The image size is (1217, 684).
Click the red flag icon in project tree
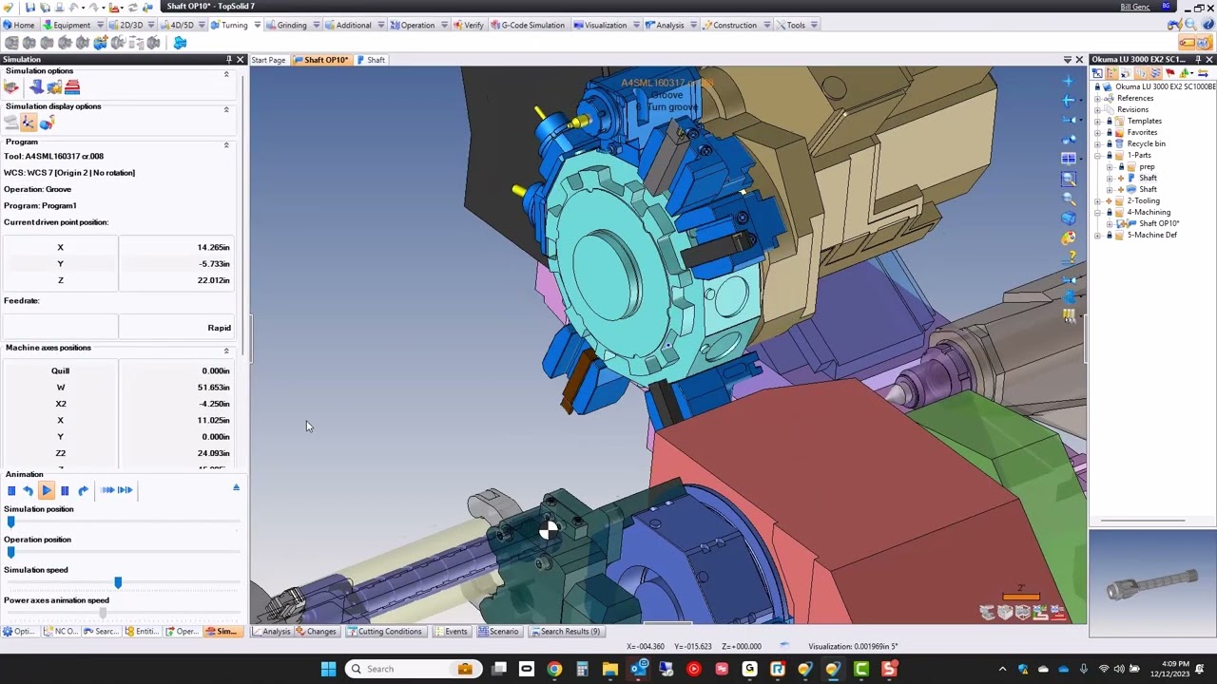point(1169,73)
